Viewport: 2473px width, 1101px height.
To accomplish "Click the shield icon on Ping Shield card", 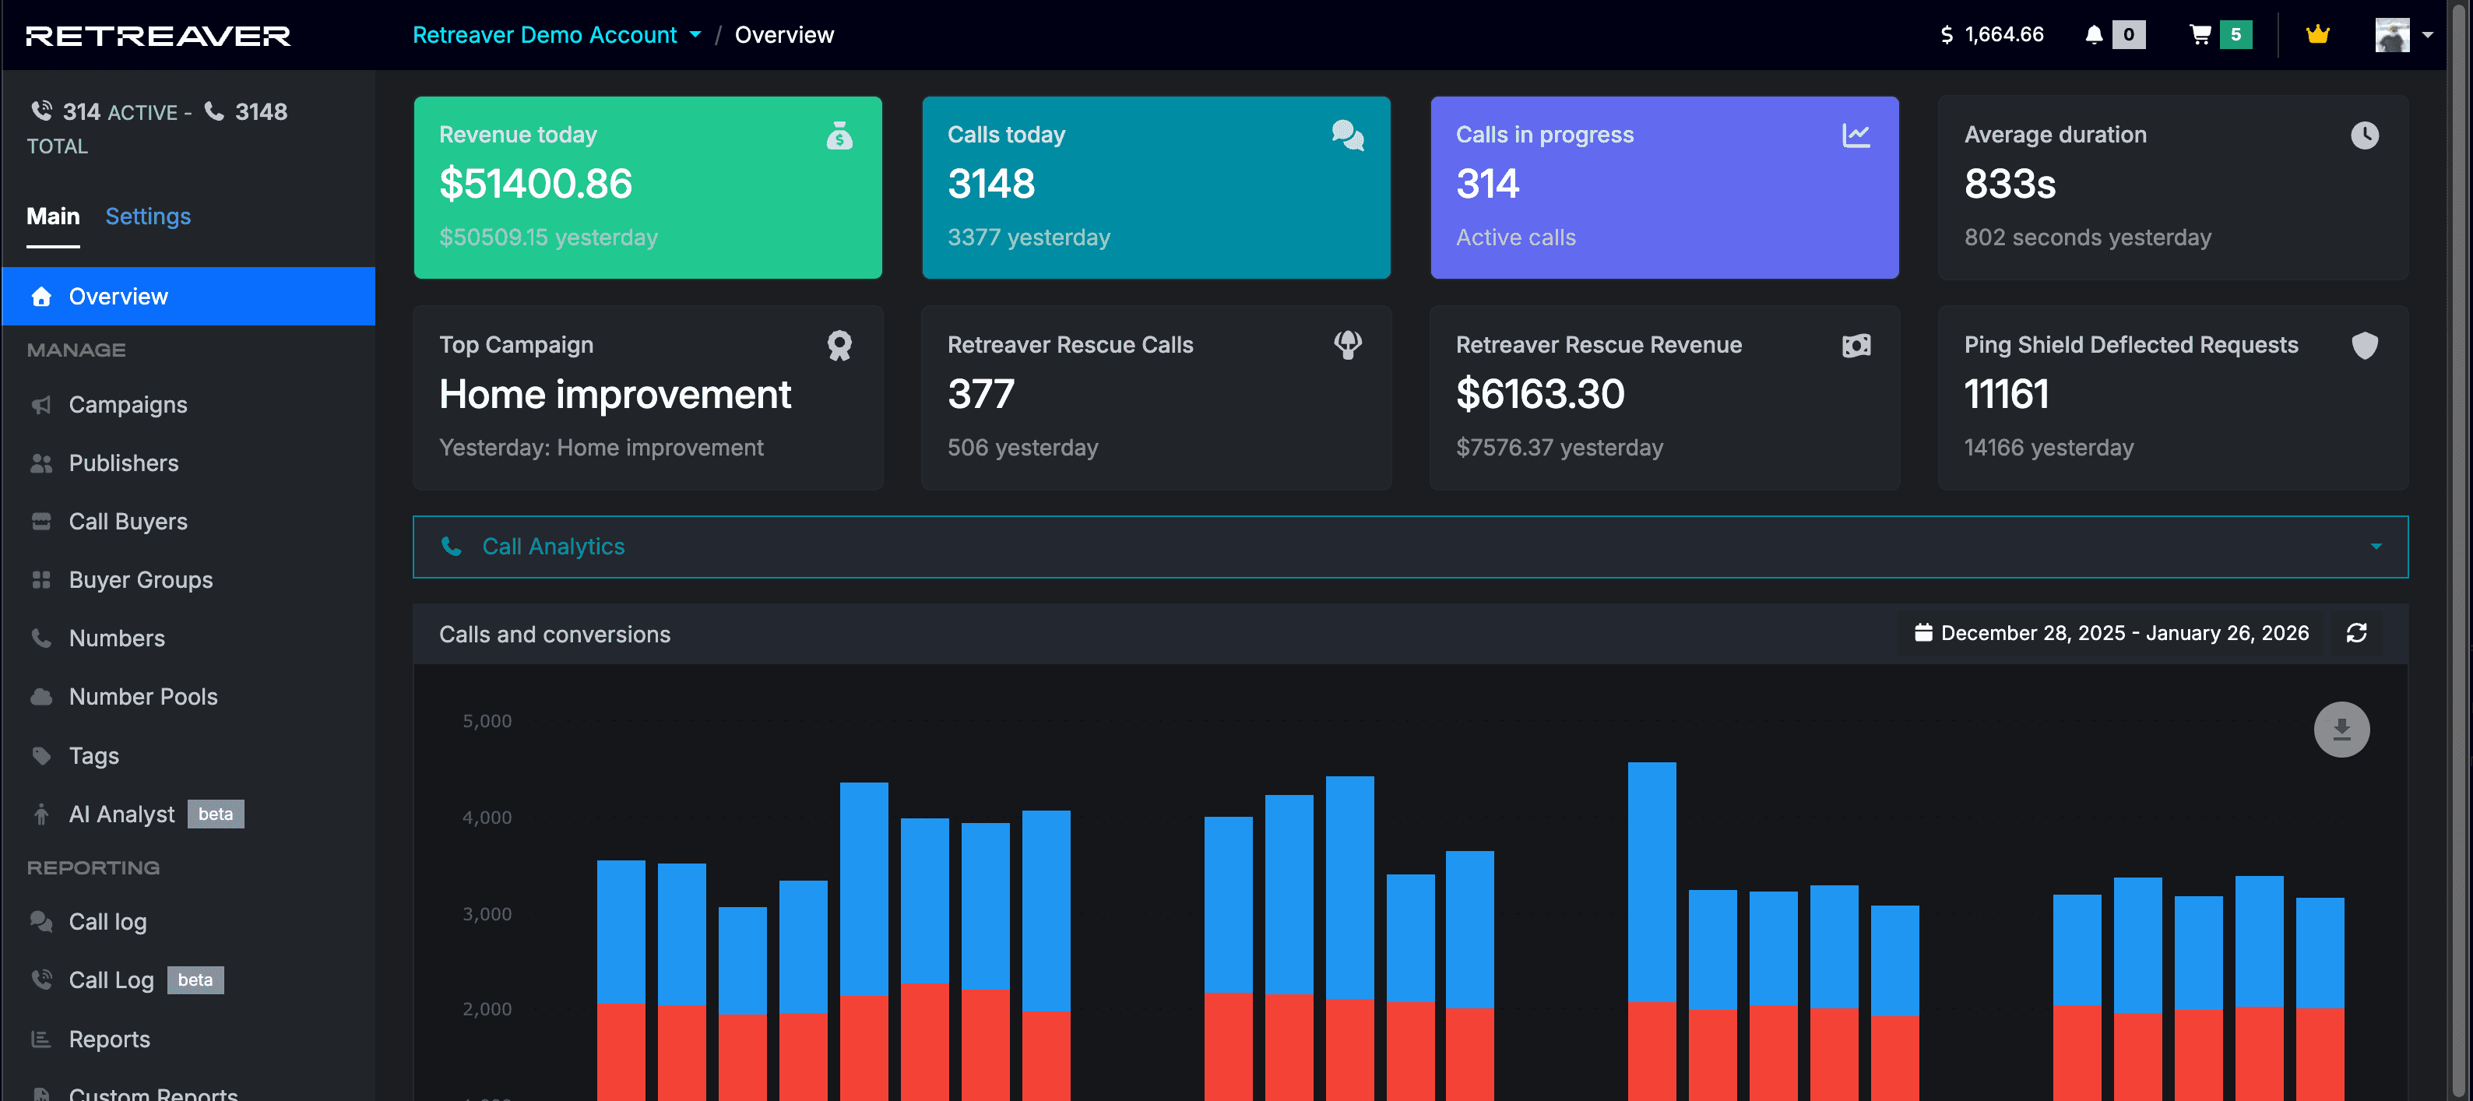I will (2366, 346).
